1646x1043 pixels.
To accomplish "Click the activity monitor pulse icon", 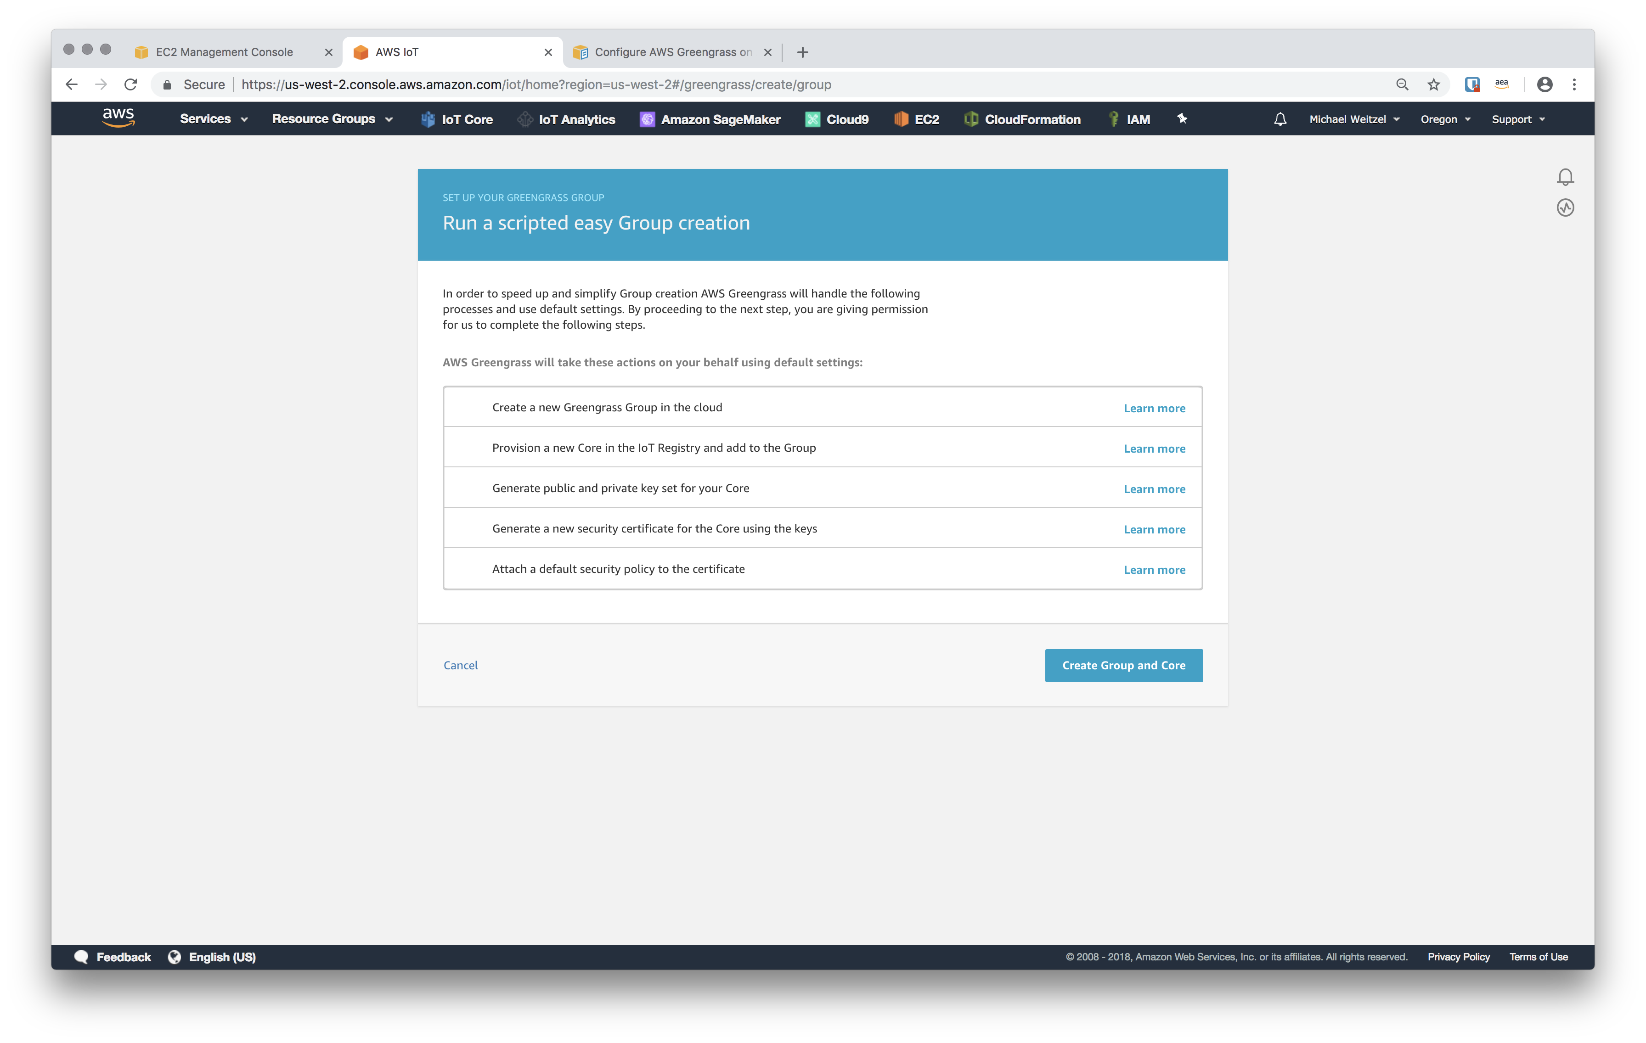I will 1565,207.
